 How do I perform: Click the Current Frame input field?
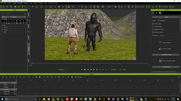[88, 77]
